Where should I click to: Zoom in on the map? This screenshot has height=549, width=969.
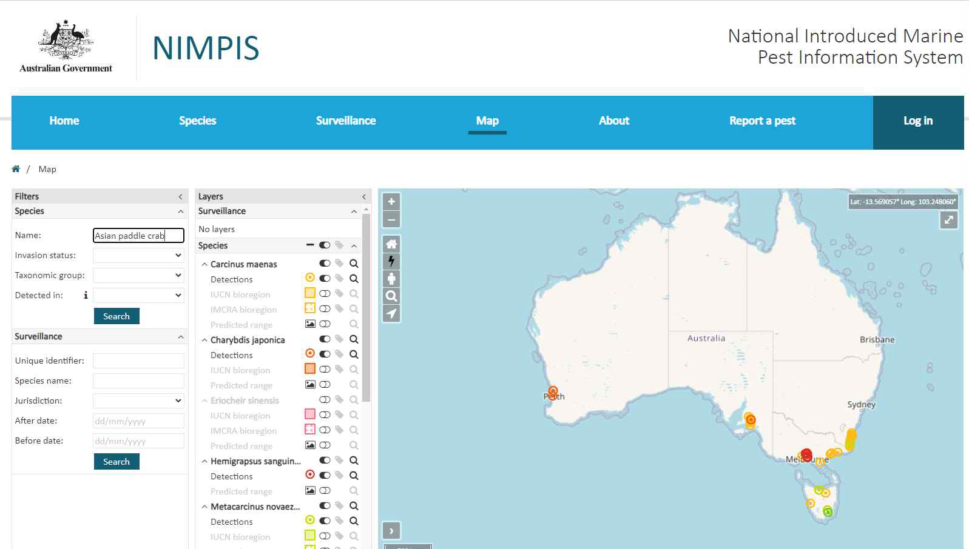391,202
